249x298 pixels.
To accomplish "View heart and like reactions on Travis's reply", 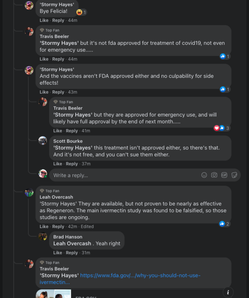I will [x=222, y=128].
